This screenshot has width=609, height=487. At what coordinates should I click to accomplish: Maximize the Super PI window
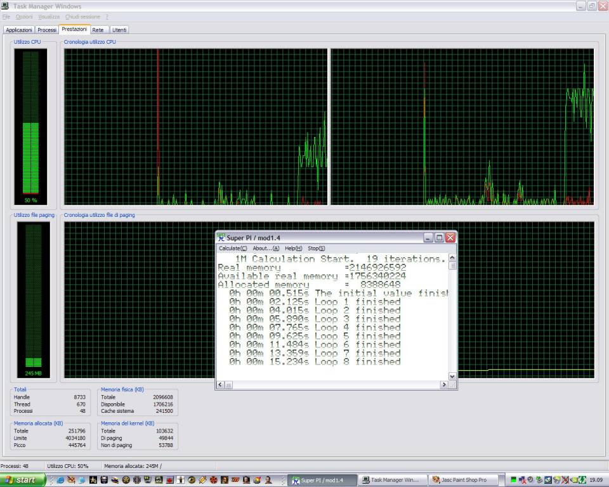coord(439,238)
